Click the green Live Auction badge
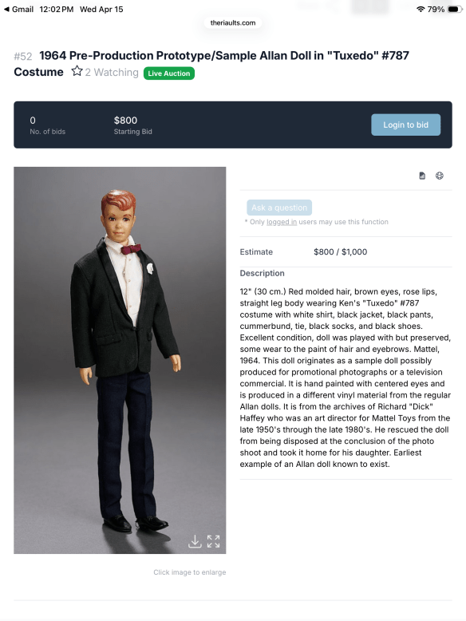 (x=169, y=73)
